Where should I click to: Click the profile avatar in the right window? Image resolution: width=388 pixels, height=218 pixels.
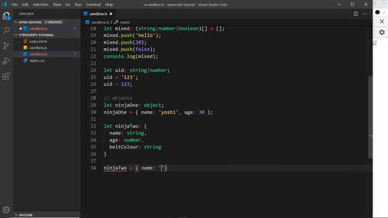(377, 12)
